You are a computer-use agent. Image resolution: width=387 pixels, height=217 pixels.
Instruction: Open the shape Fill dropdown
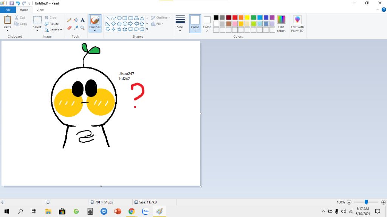[x=157, y=24]
